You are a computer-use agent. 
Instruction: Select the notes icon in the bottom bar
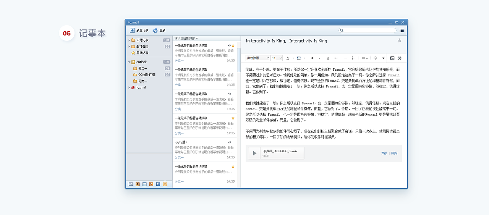tap(165, 184)
